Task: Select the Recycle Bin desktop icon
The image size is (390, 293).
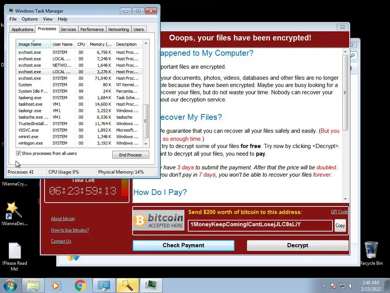Action: (x=371, y=253)
